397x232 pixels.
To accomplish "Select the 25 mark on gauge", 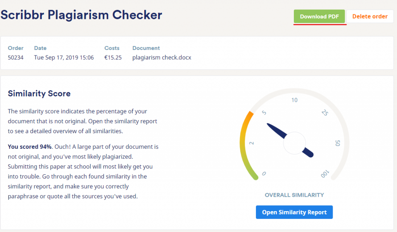I will [x=325, y=112].
